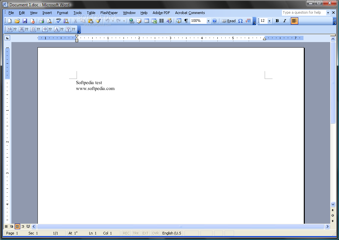Open Tables and Borders toolbar icon
Image resolution: width=339 pixels, height=240 pixels.
(139, 21)
